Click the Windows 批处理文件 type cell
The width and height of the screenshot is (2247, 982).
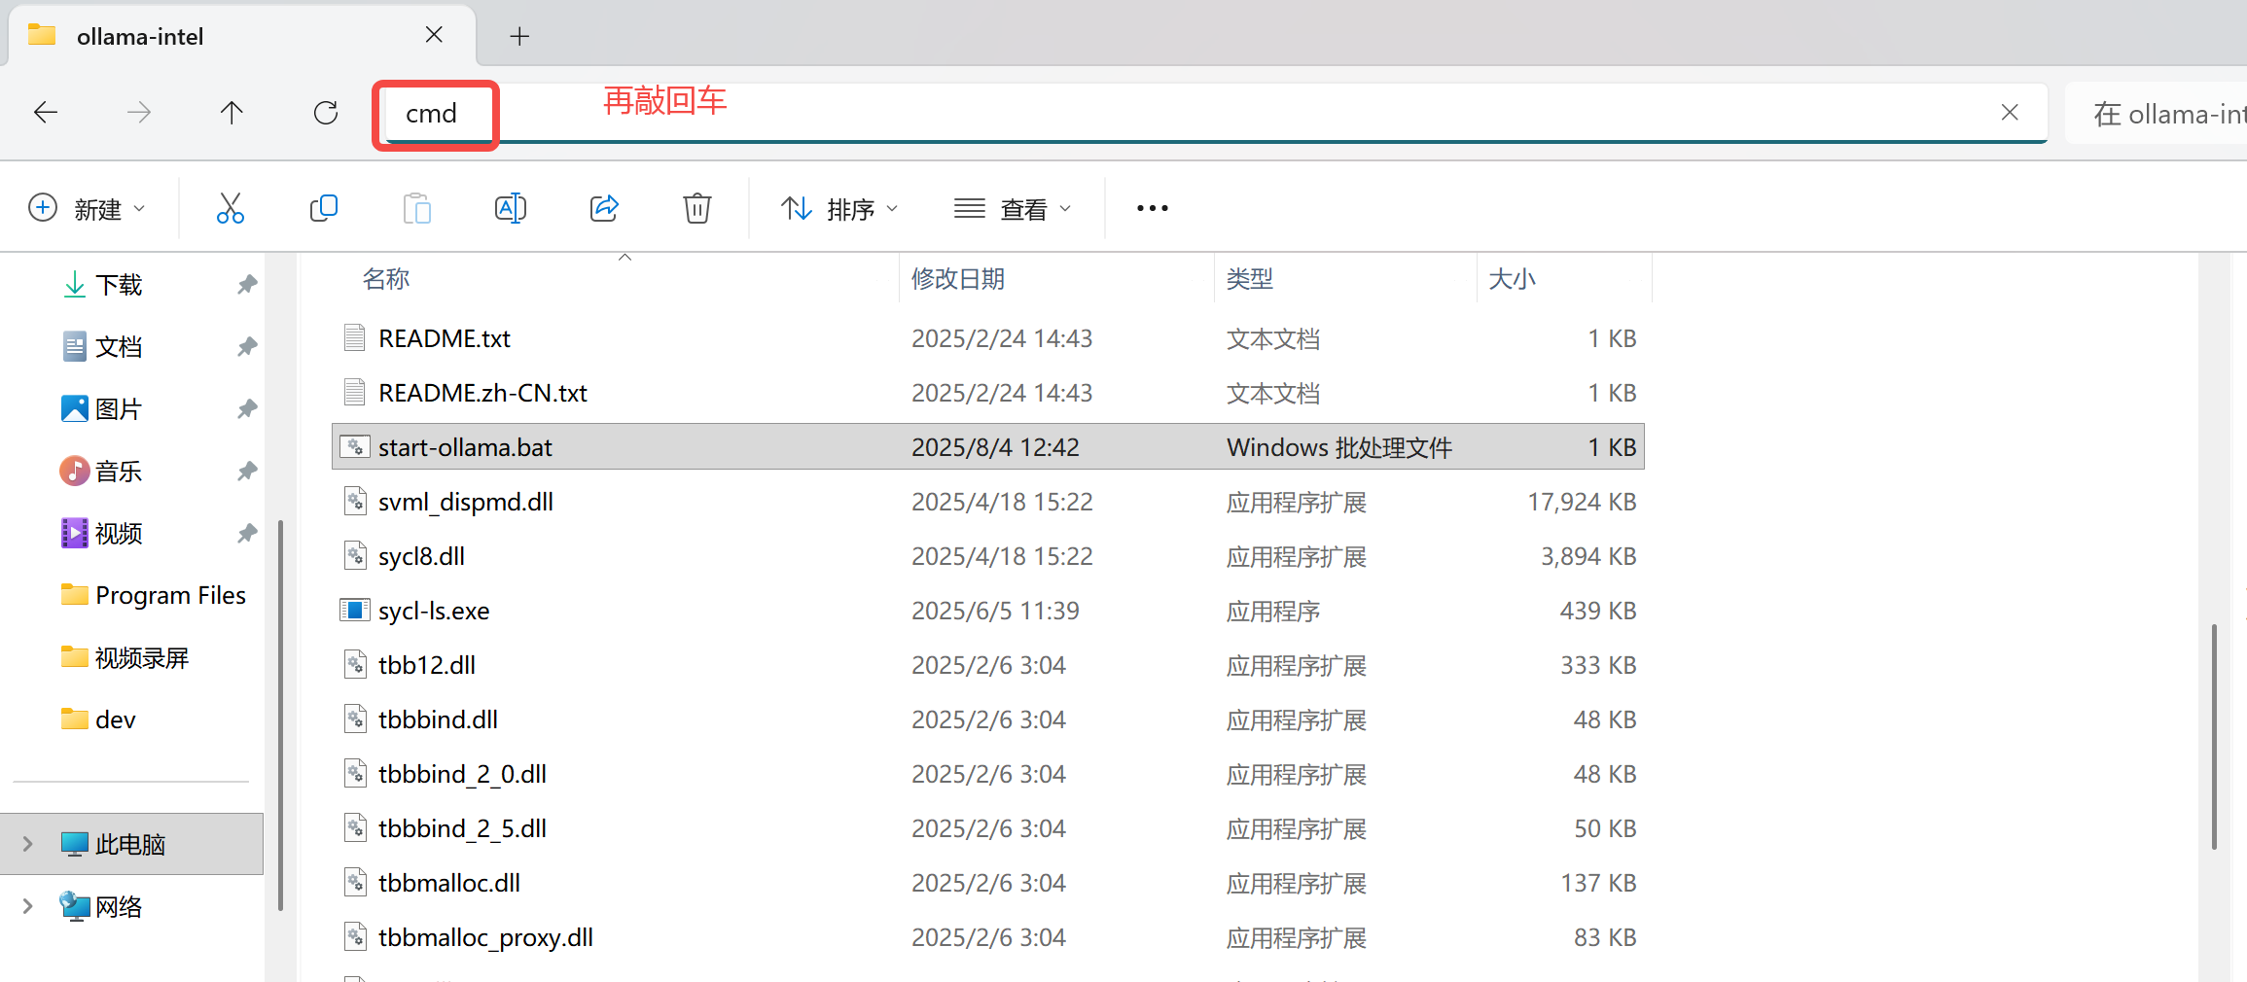point(1339,447)
